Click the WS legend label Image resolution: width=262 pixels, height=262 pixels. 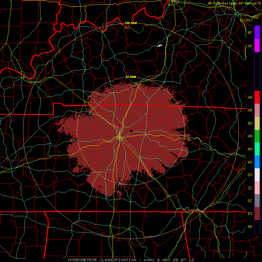[250, 162]
